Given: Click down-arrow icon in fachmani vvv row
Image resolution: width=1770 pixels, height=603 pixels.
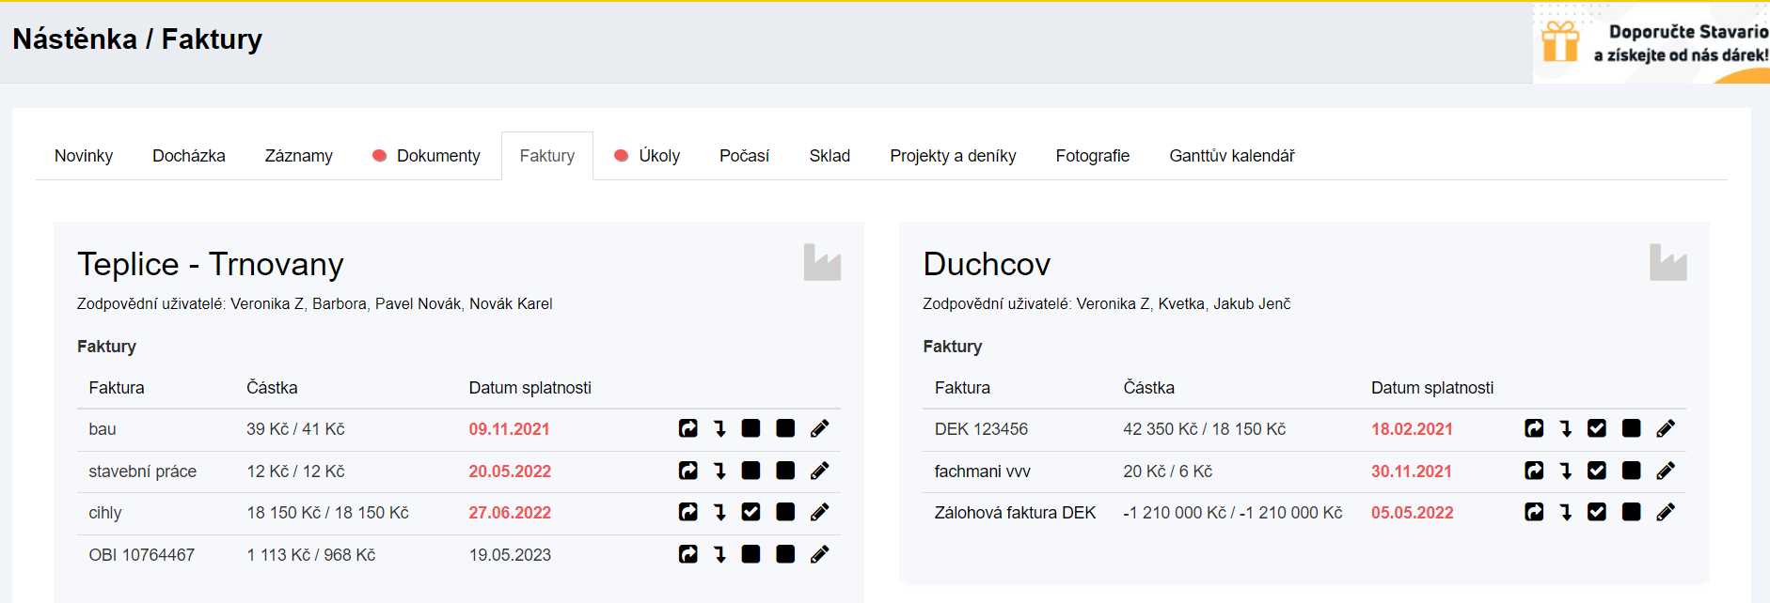Looking at the screenshot, I should click(x=1566, y=471).
